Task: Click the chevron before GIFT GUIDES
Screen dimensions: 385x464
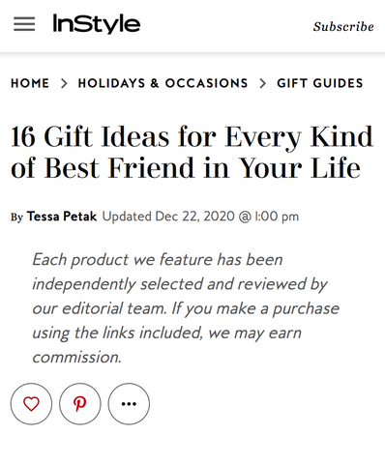Action: (263, 83)
